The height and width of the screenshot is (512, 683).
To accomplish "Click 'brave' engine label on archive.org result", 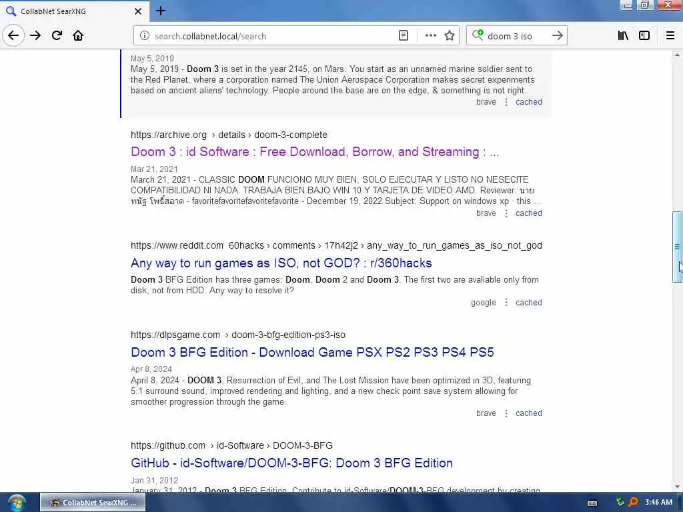I will click(x=486, y=213).
